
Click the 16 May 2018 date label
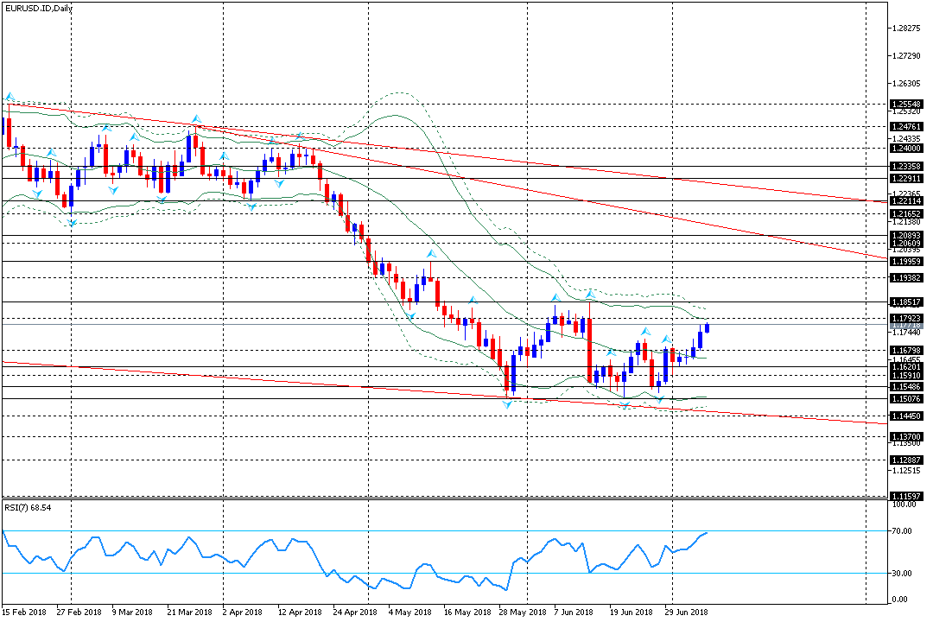click(x=467, y=612)
